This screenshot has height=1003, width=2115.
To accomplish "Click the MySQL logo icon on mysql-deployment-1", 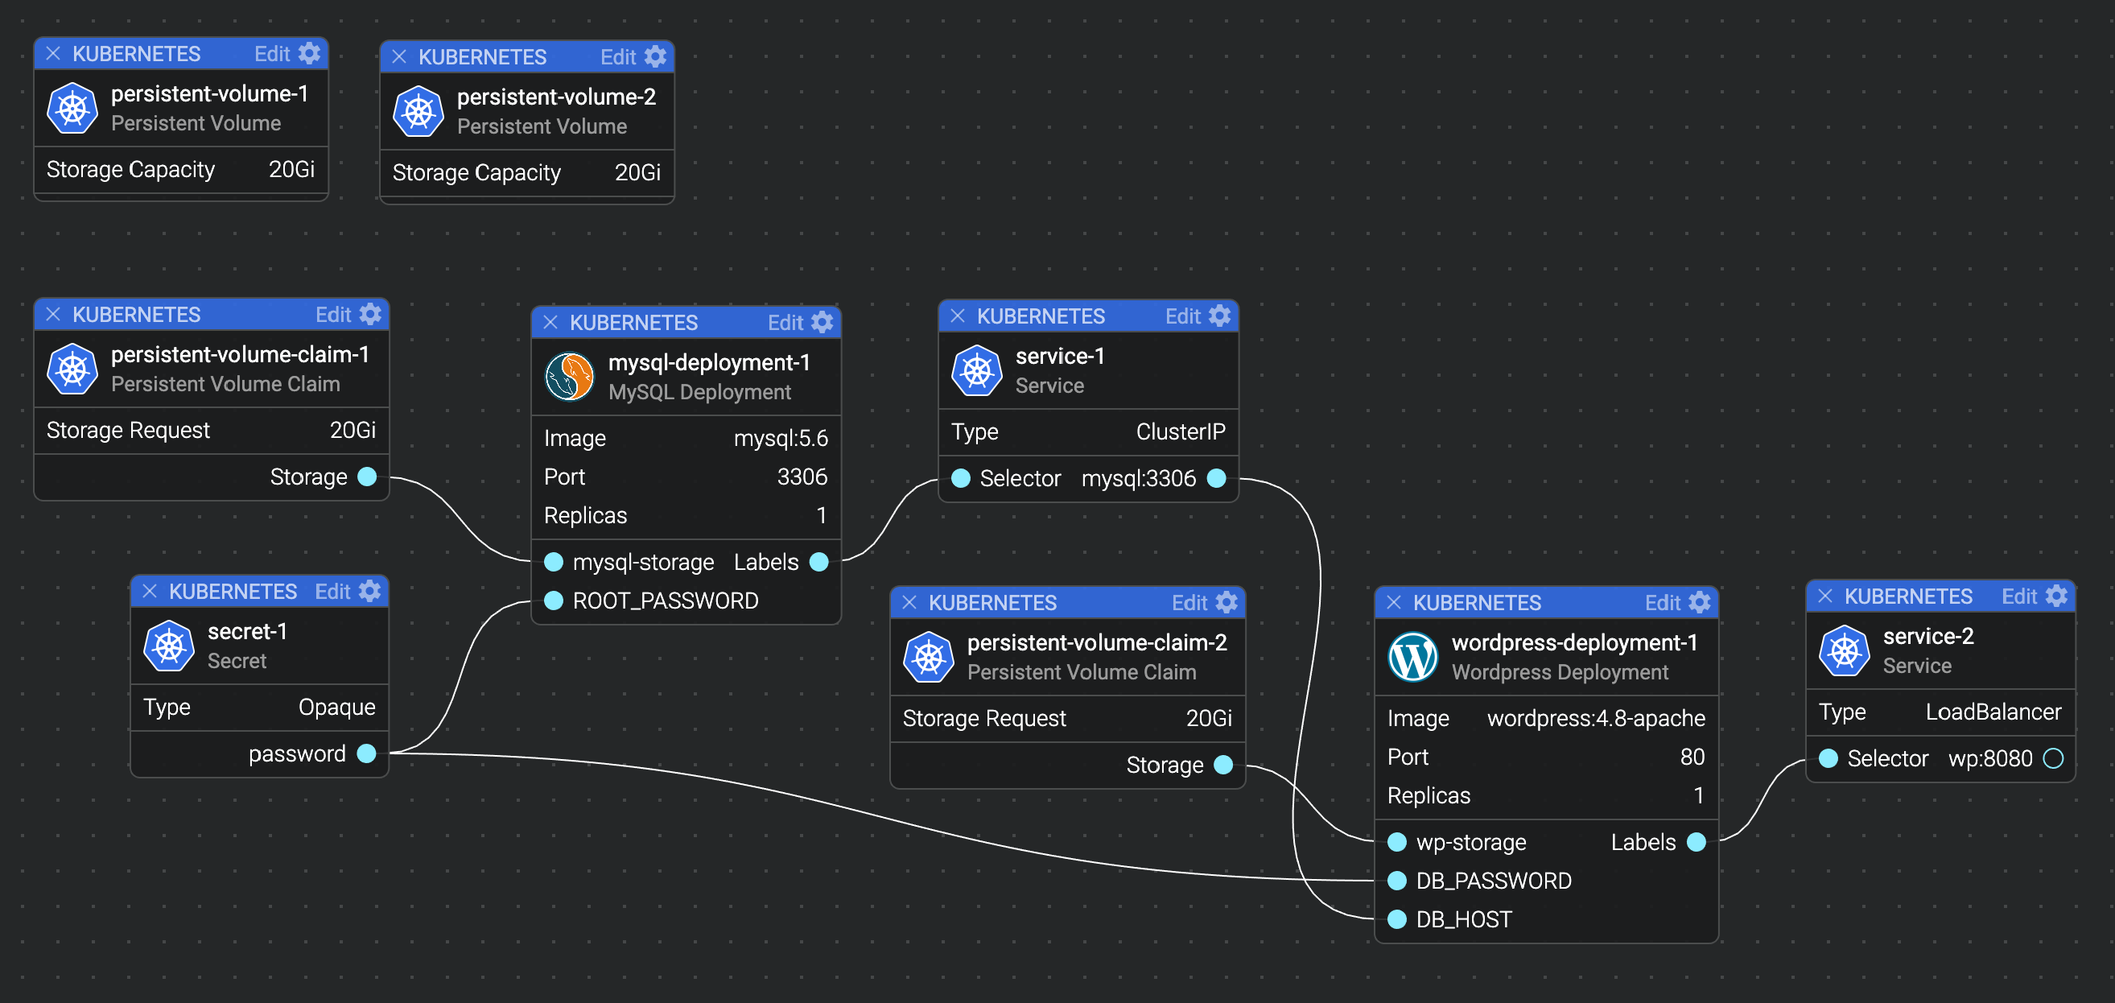I will click(x=569, y=377).
